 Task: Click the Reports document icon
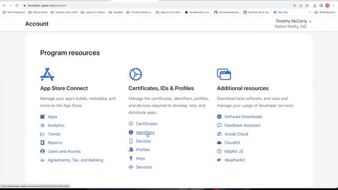(42, 142)
